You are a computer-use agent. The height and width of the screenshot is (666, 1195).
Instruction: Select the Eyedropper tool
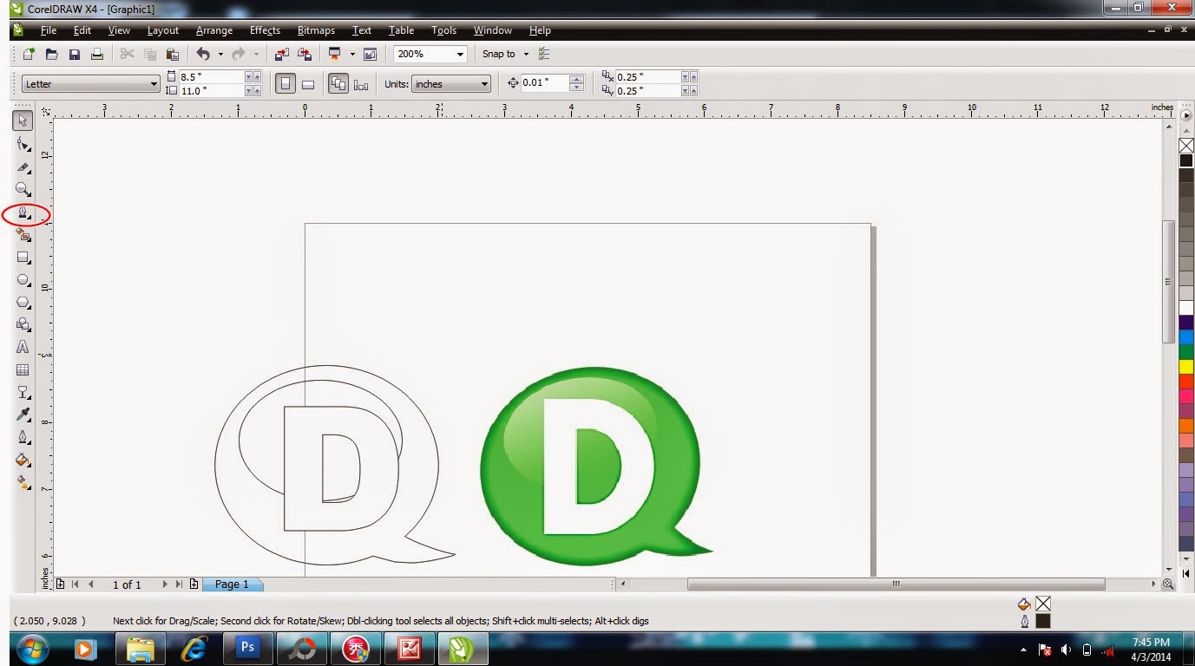[23, 415]
